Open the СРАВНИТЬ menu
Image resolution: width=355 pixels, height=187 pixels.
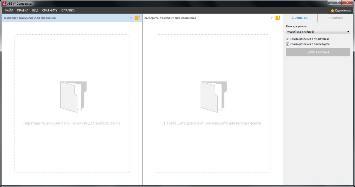(50, 10)
